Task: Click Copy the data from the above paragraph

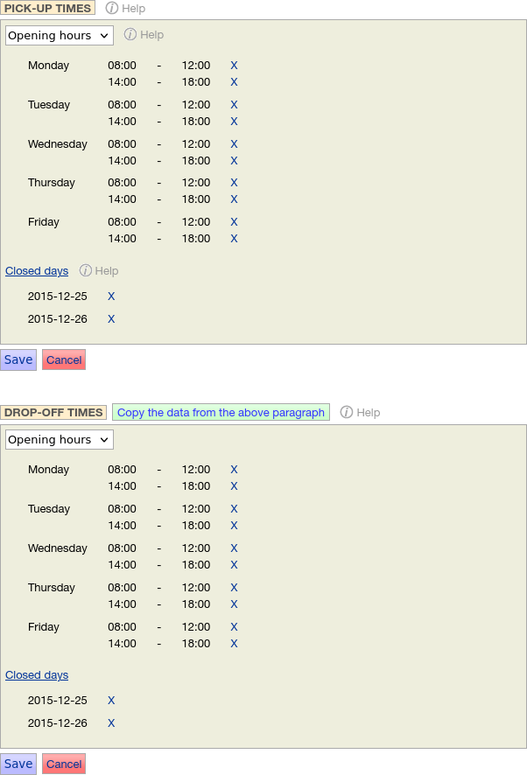Action: (221, 413)
